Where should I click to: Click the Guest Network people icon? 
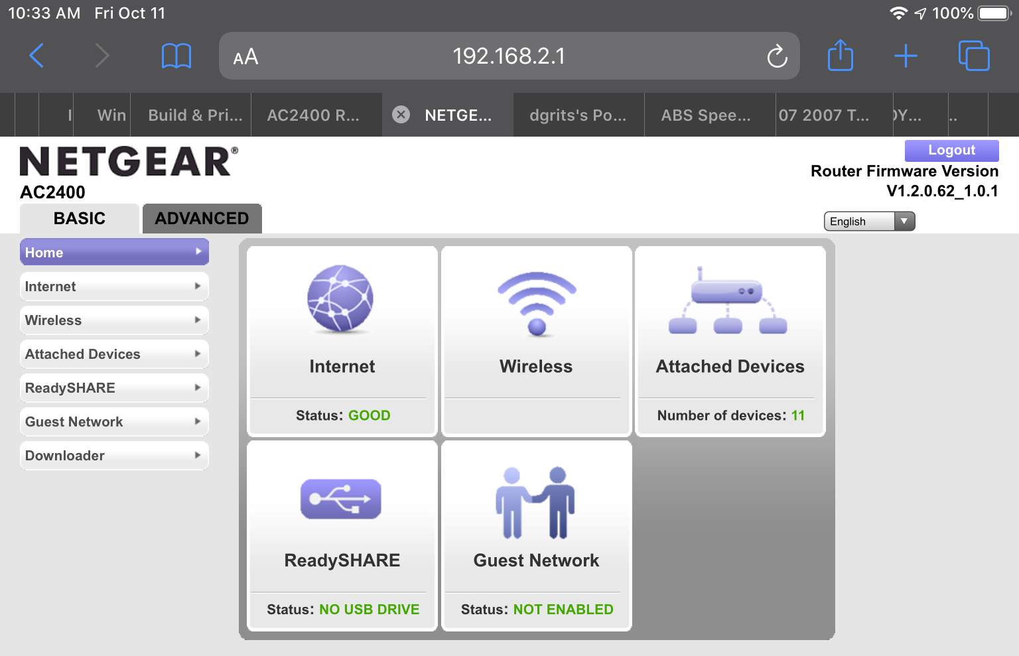pos(535,502)
